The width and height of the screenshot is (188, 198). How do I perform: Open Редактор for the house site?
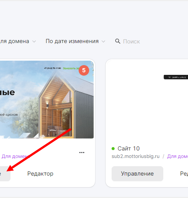coord(40,174)
